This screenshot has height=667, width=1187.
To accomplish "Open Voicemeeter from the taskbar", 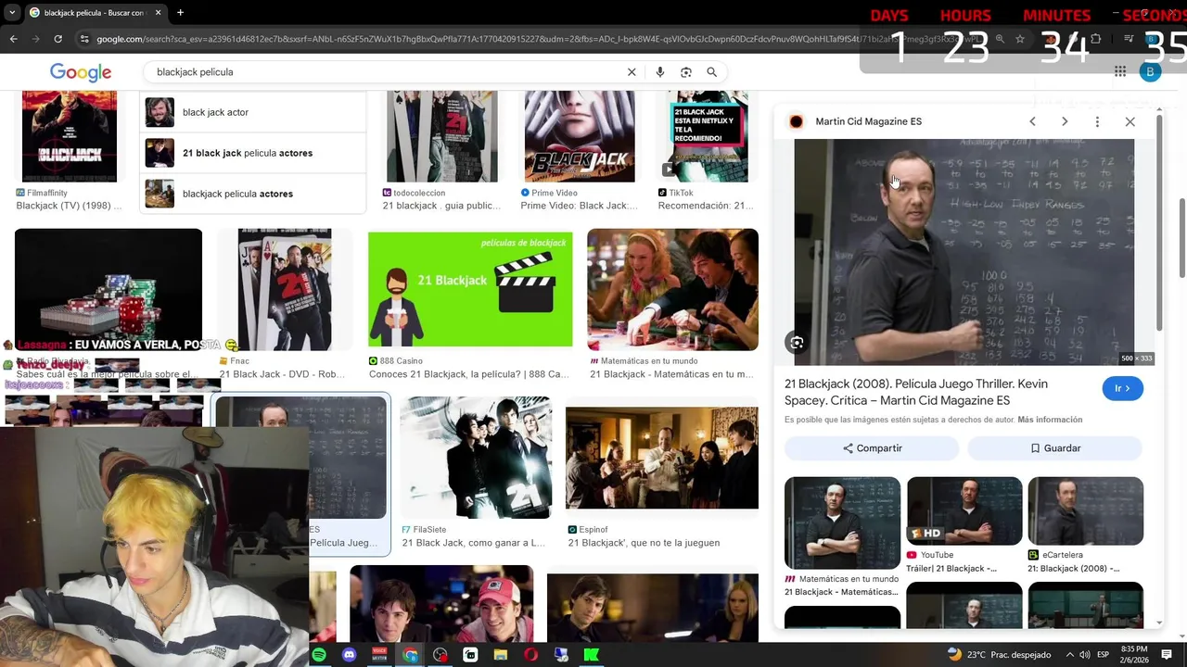I will 379,655.
